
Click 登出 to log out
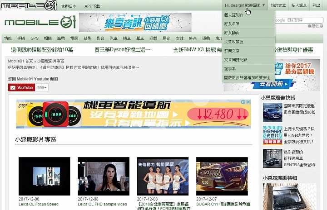click(316, 5)
